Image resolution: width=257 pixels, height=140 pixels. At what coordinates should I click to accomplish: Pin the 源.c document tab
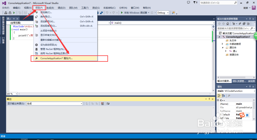tap(14, 19)
